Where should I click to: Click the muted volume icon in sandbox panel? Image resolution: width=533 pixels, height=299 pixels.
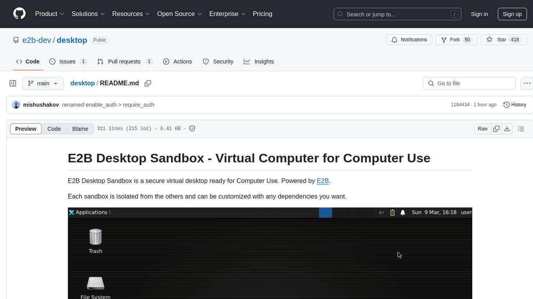(x=381, y=213)
